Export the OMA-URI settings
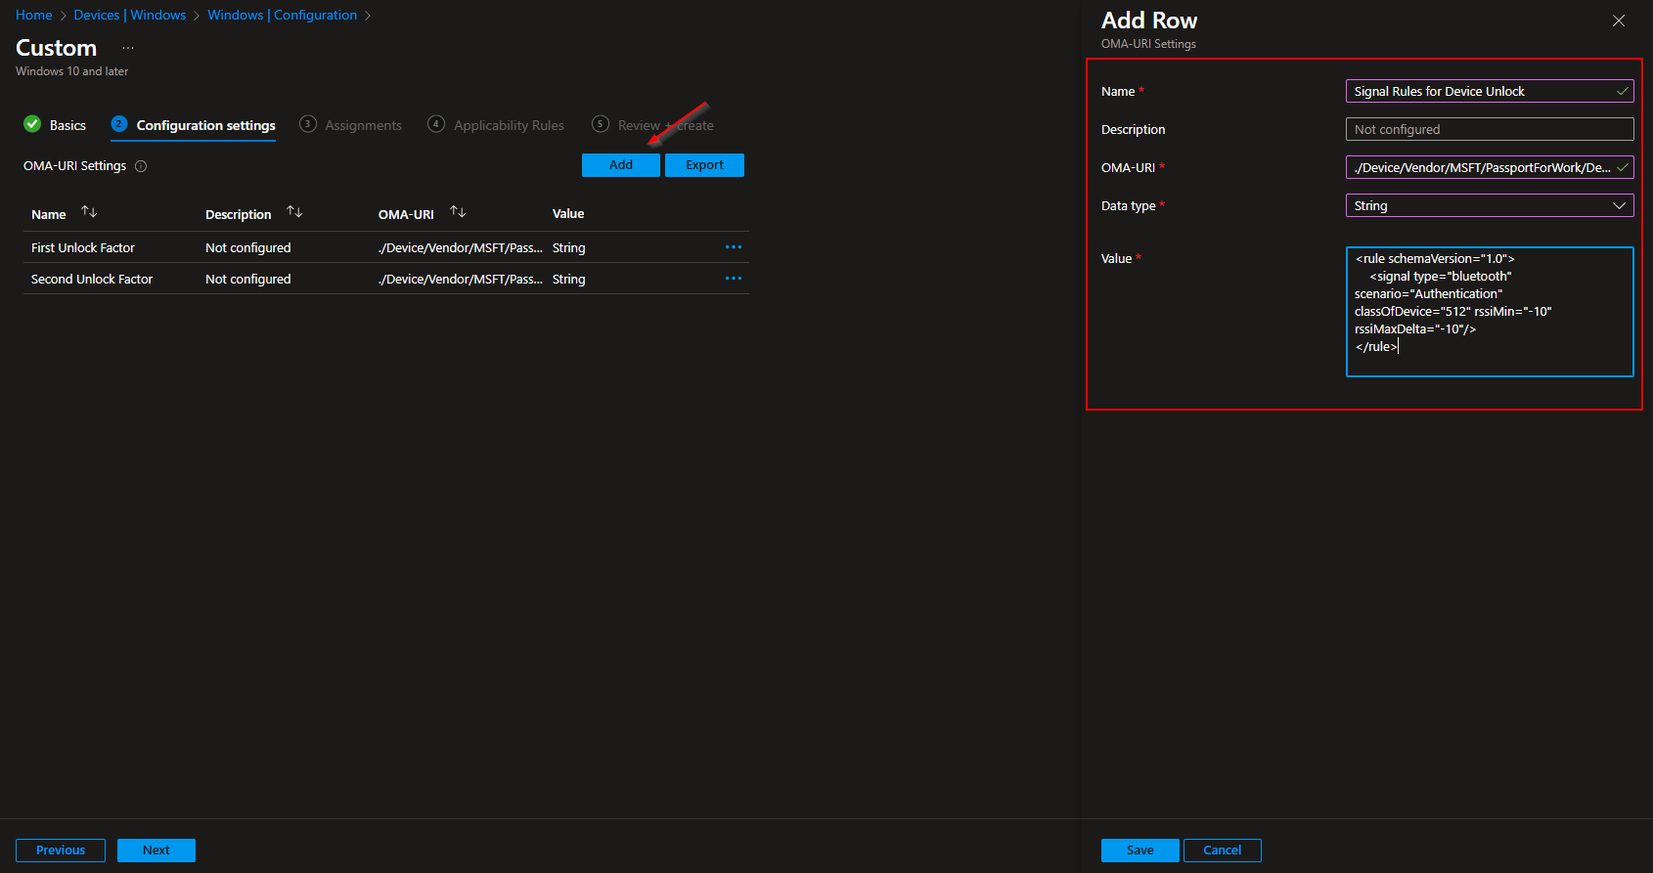 704,165
